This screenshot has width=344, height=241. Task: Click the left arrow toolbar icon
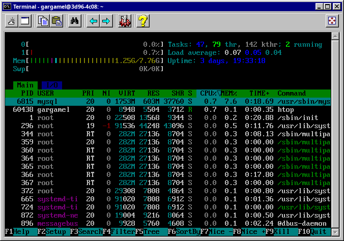click(93, 21)
